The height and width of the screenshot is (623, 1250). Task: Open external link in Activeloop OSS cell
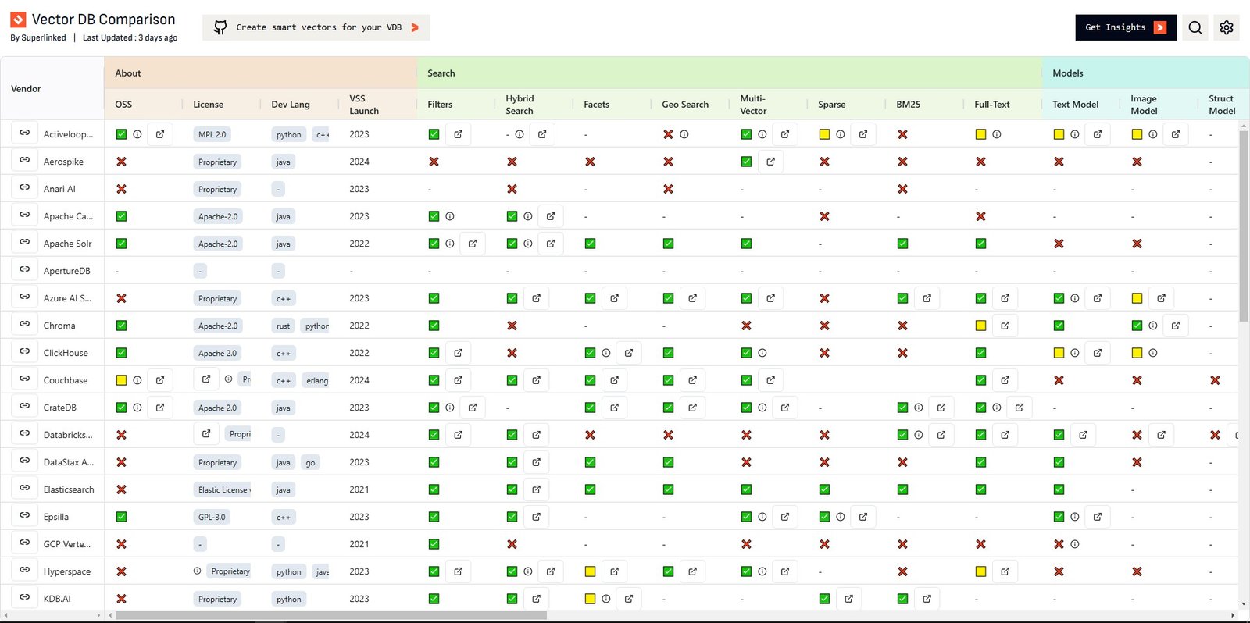(x=160, y=134)
